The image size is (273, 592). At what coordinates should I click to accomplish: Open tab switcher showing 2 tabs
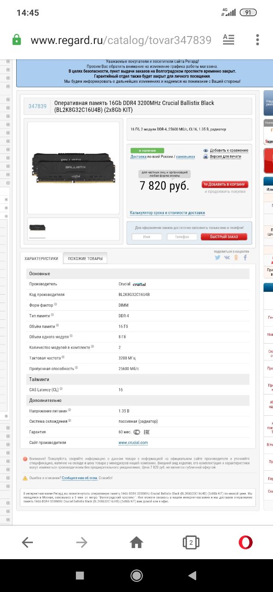191,543
